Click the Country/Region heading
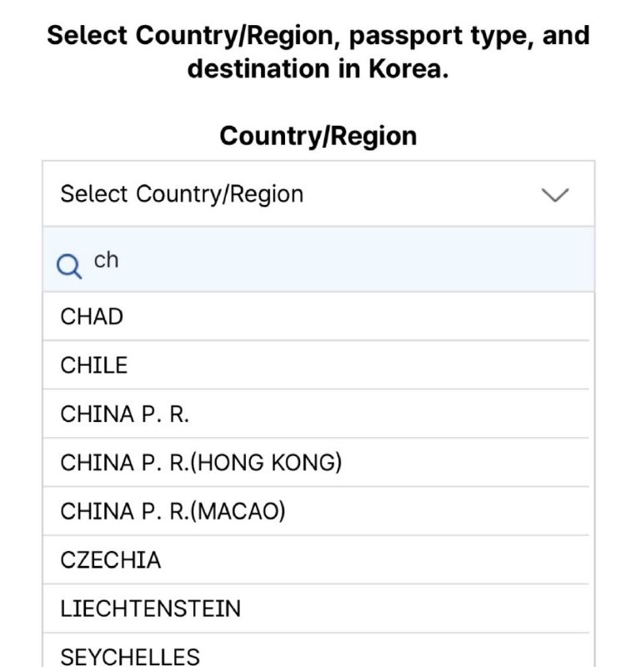Image resolution: width=631 pixels, height=667 pixels. coord(317,135)
